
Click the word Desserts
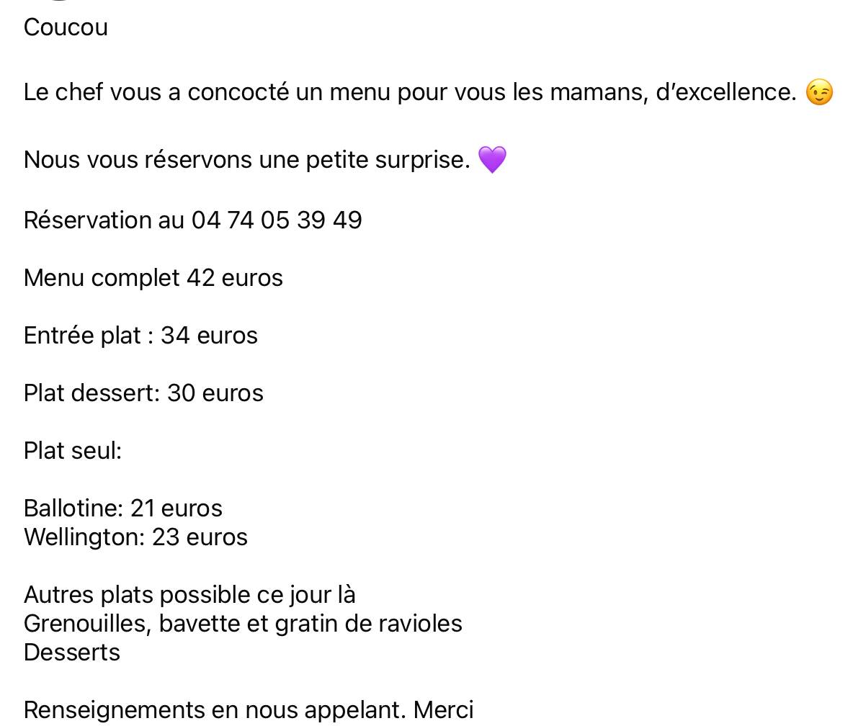click(x=72, y=653)
